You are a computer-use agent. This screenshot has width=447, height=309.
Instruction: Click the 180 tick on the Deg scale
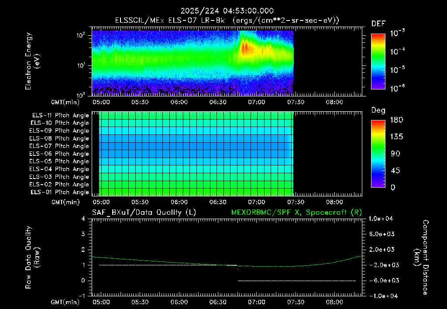(x=397, y=120)
